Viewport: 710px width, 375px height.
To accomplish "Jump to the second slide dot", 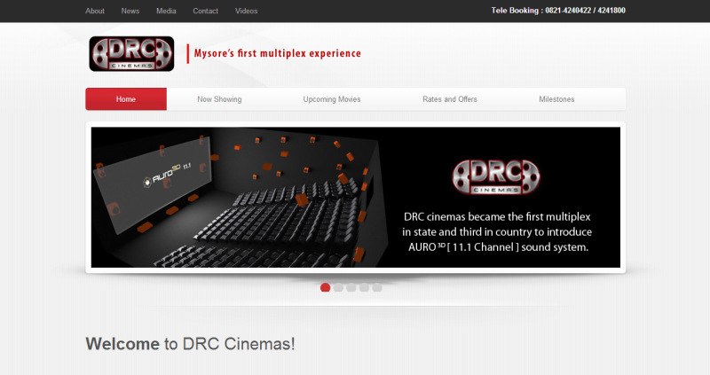I will pyautogui.click(x=338, y=287).
